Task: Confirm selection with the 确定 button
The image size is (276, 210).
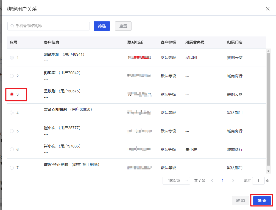Action: (x=261, y=200)
